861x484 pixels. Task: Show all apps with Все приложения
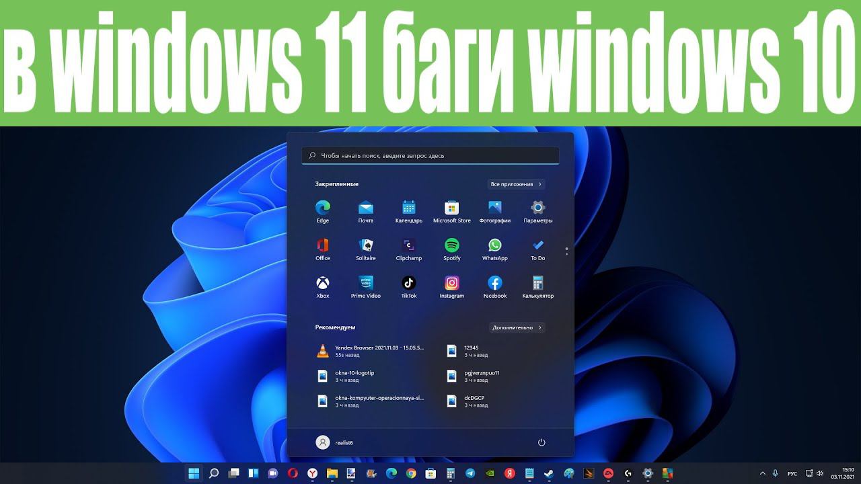(x=516, y=184)
